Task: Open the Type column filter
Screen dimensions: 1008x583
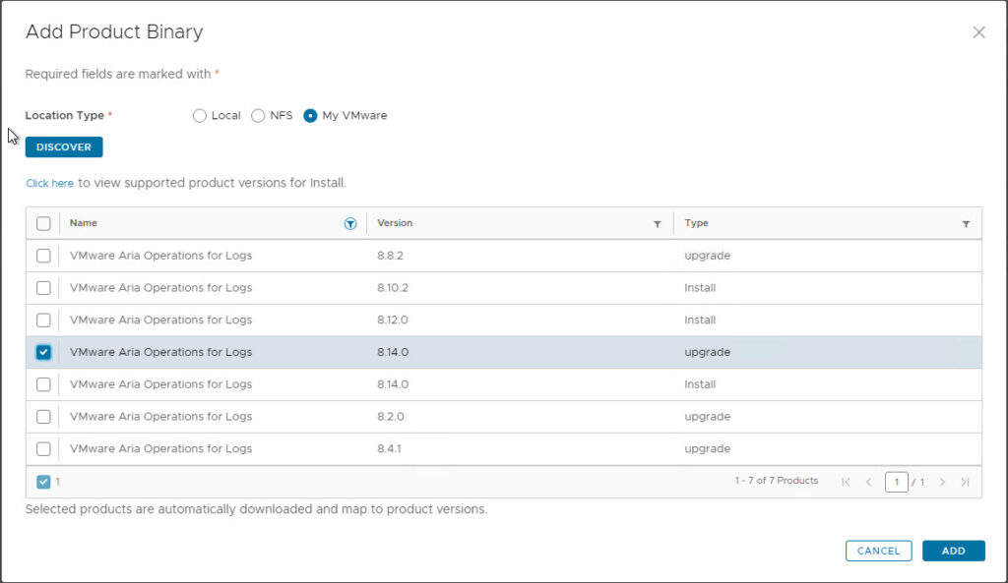Action: pos(965,223)
